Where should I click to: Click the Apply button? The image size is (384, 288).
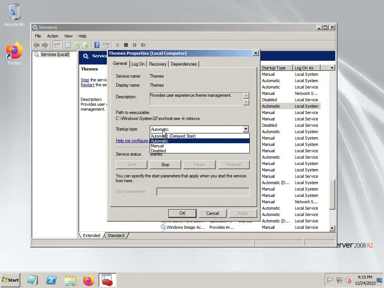point(243,213)
